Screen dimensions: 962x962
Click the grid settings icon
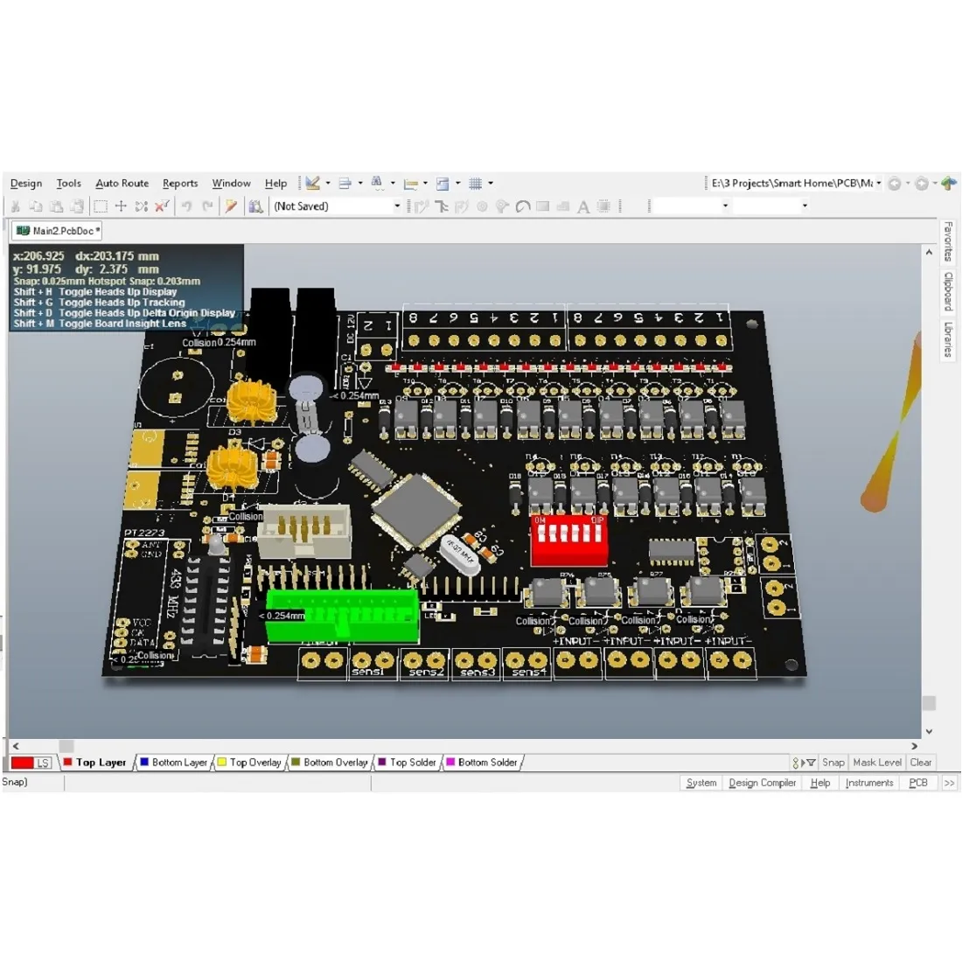pyautogui.click(x=475, y=184)
